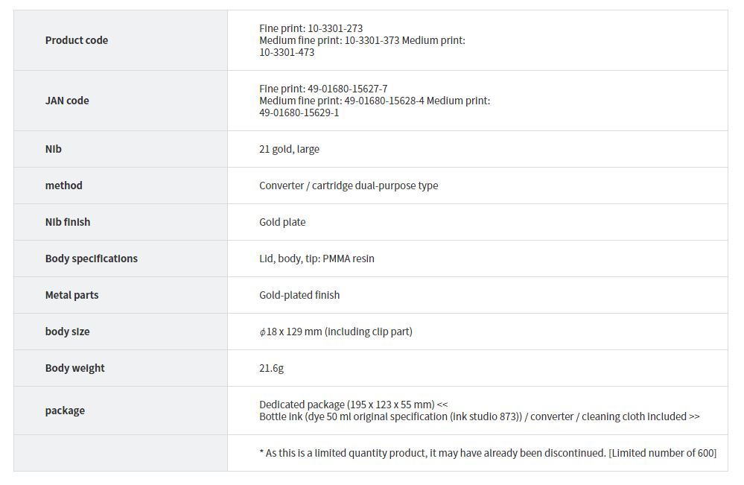Click the 'Gold-plated finish' value
Screen dimensions: 744x485
(x=299, y=295)
